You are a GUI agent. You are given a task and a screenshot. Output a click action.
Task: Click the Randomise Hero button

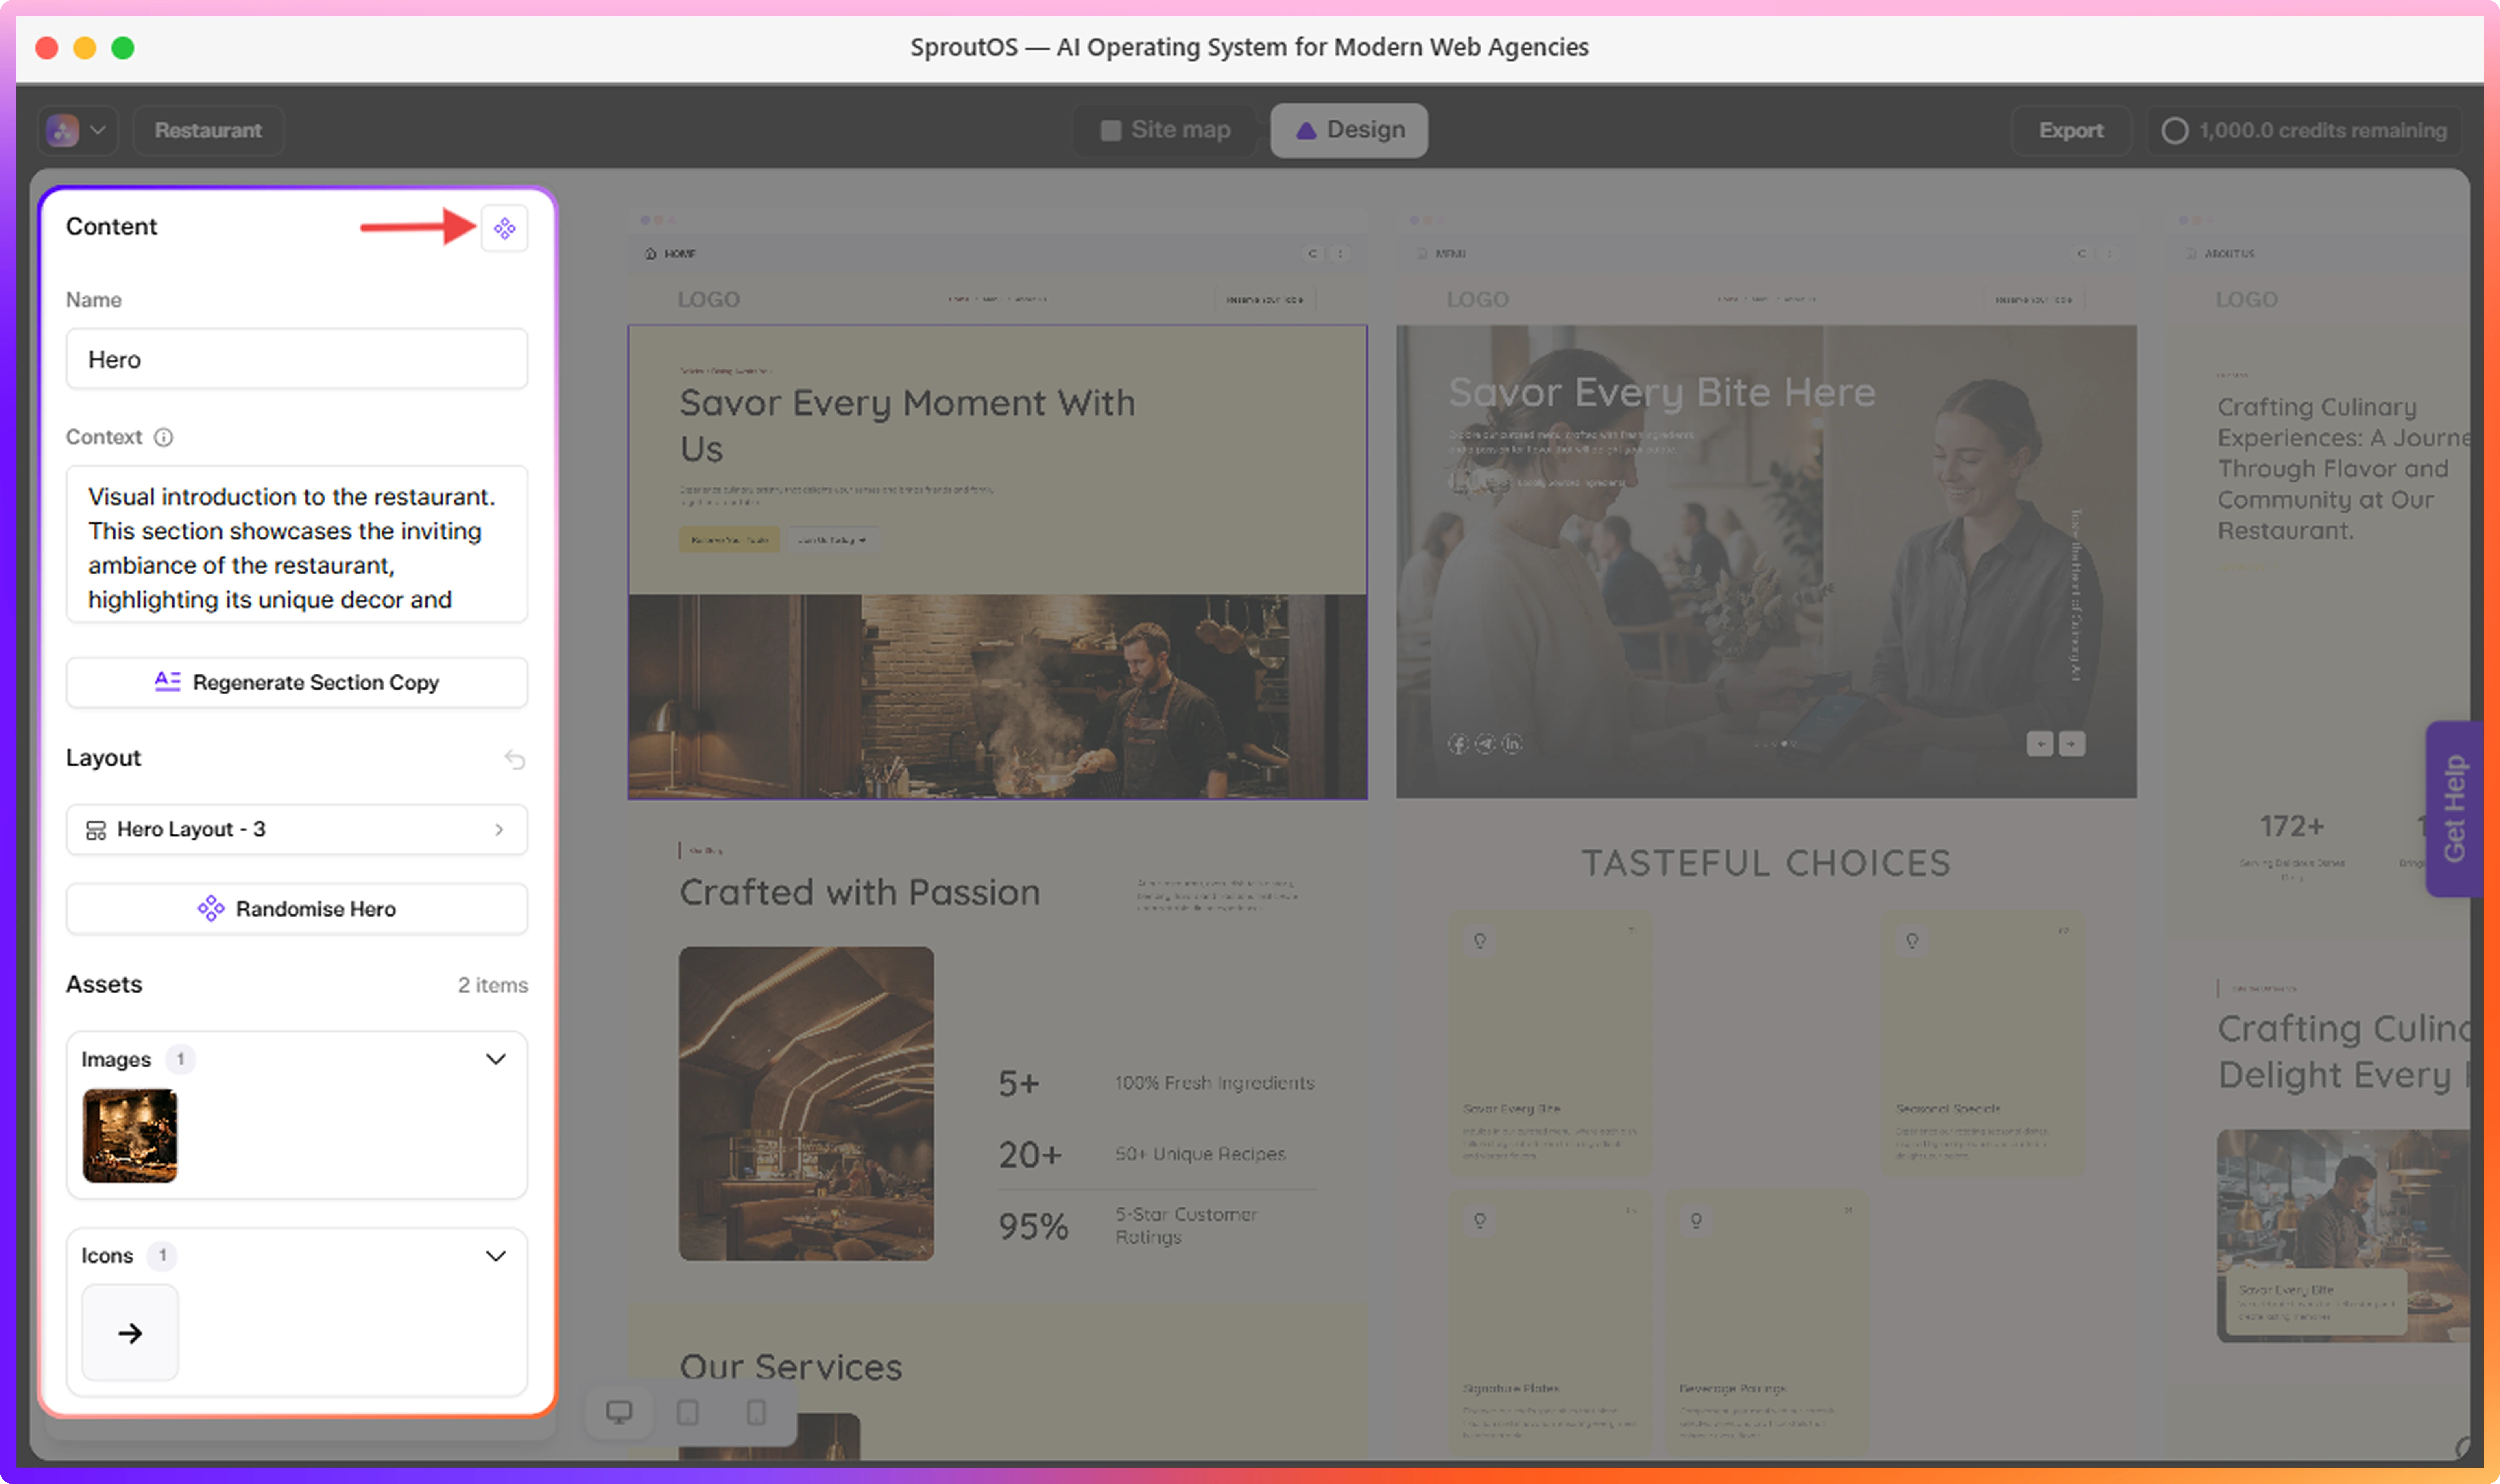[297, 910]
